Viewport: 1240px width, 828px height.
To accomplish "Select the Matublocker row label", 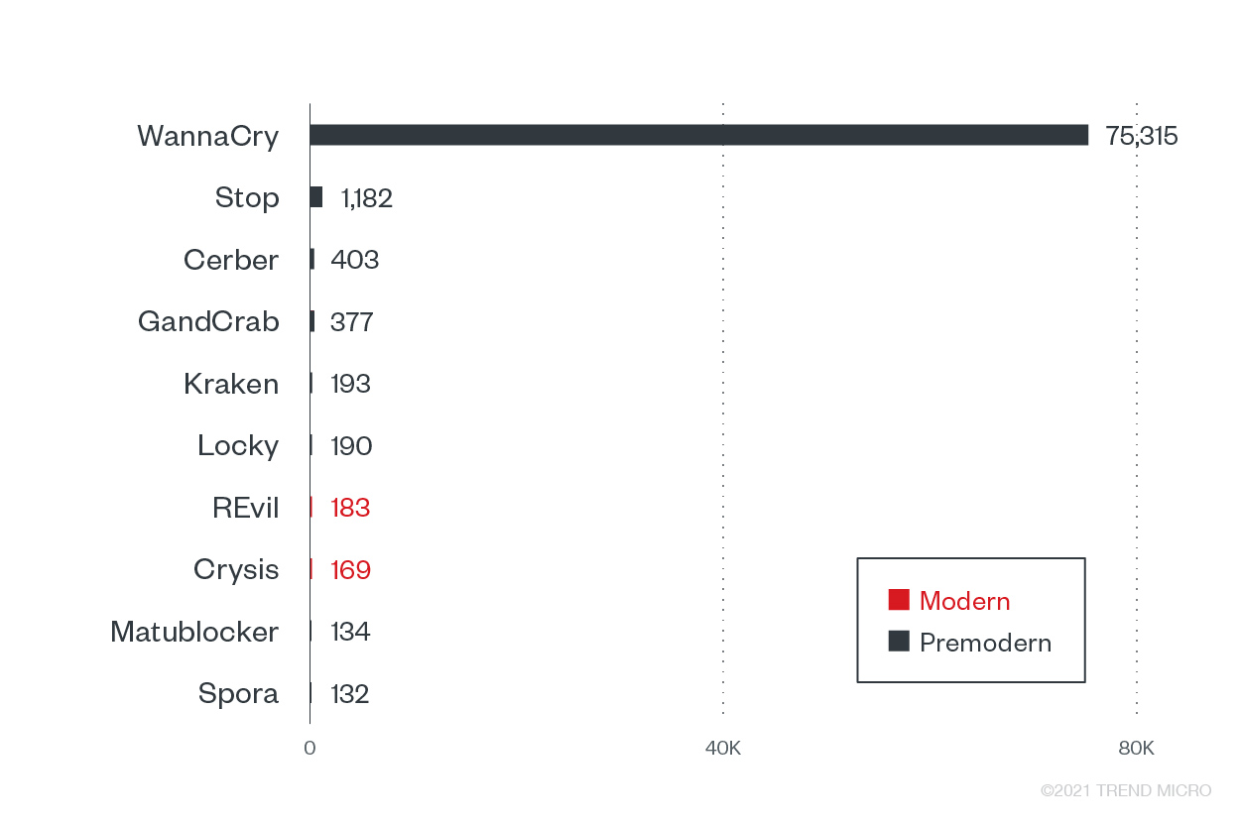I will [x=194, y=632].
